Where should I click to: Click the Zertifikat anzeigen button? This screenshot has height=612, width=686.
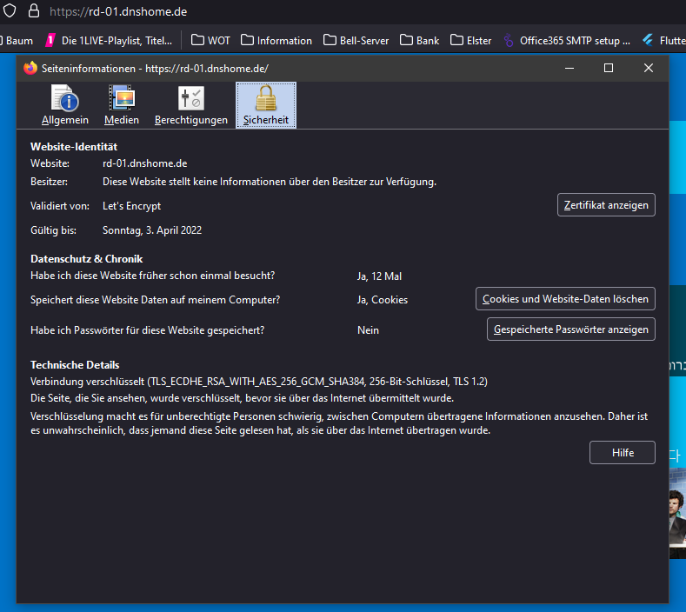[x=606, y=205]
